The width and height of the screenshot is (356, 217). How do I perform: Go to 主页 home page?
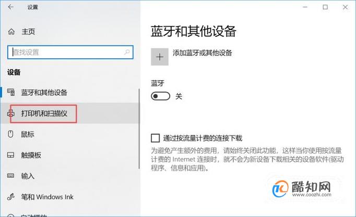[28, 32]
